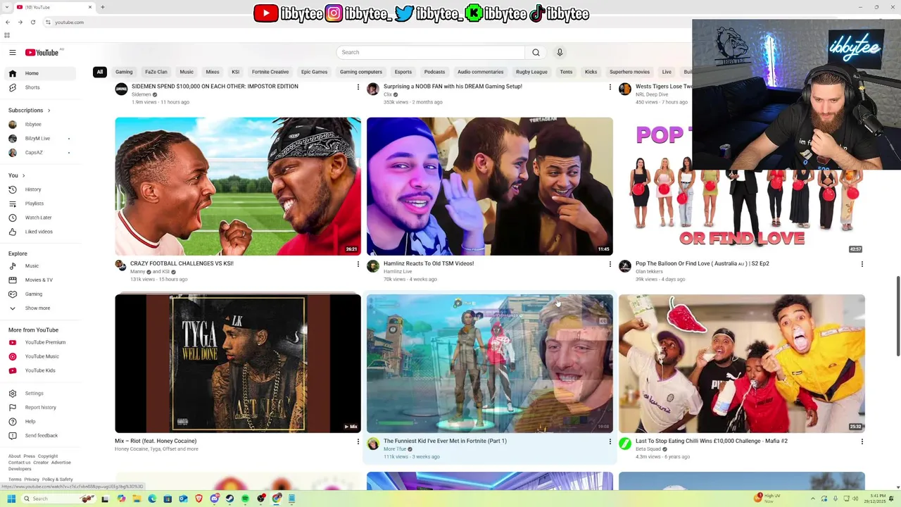901x507 pixels.
Task: Open Send feedback
Action: [x=40, y=436]
